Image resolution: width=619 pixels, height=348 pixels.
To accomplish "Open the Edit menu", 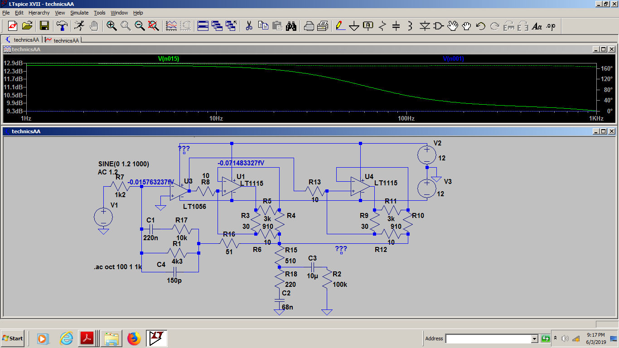I will click(x=19, y=13).
